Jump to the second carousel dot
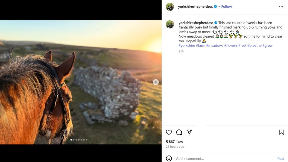The image size is (288, 162). [73, 140]
